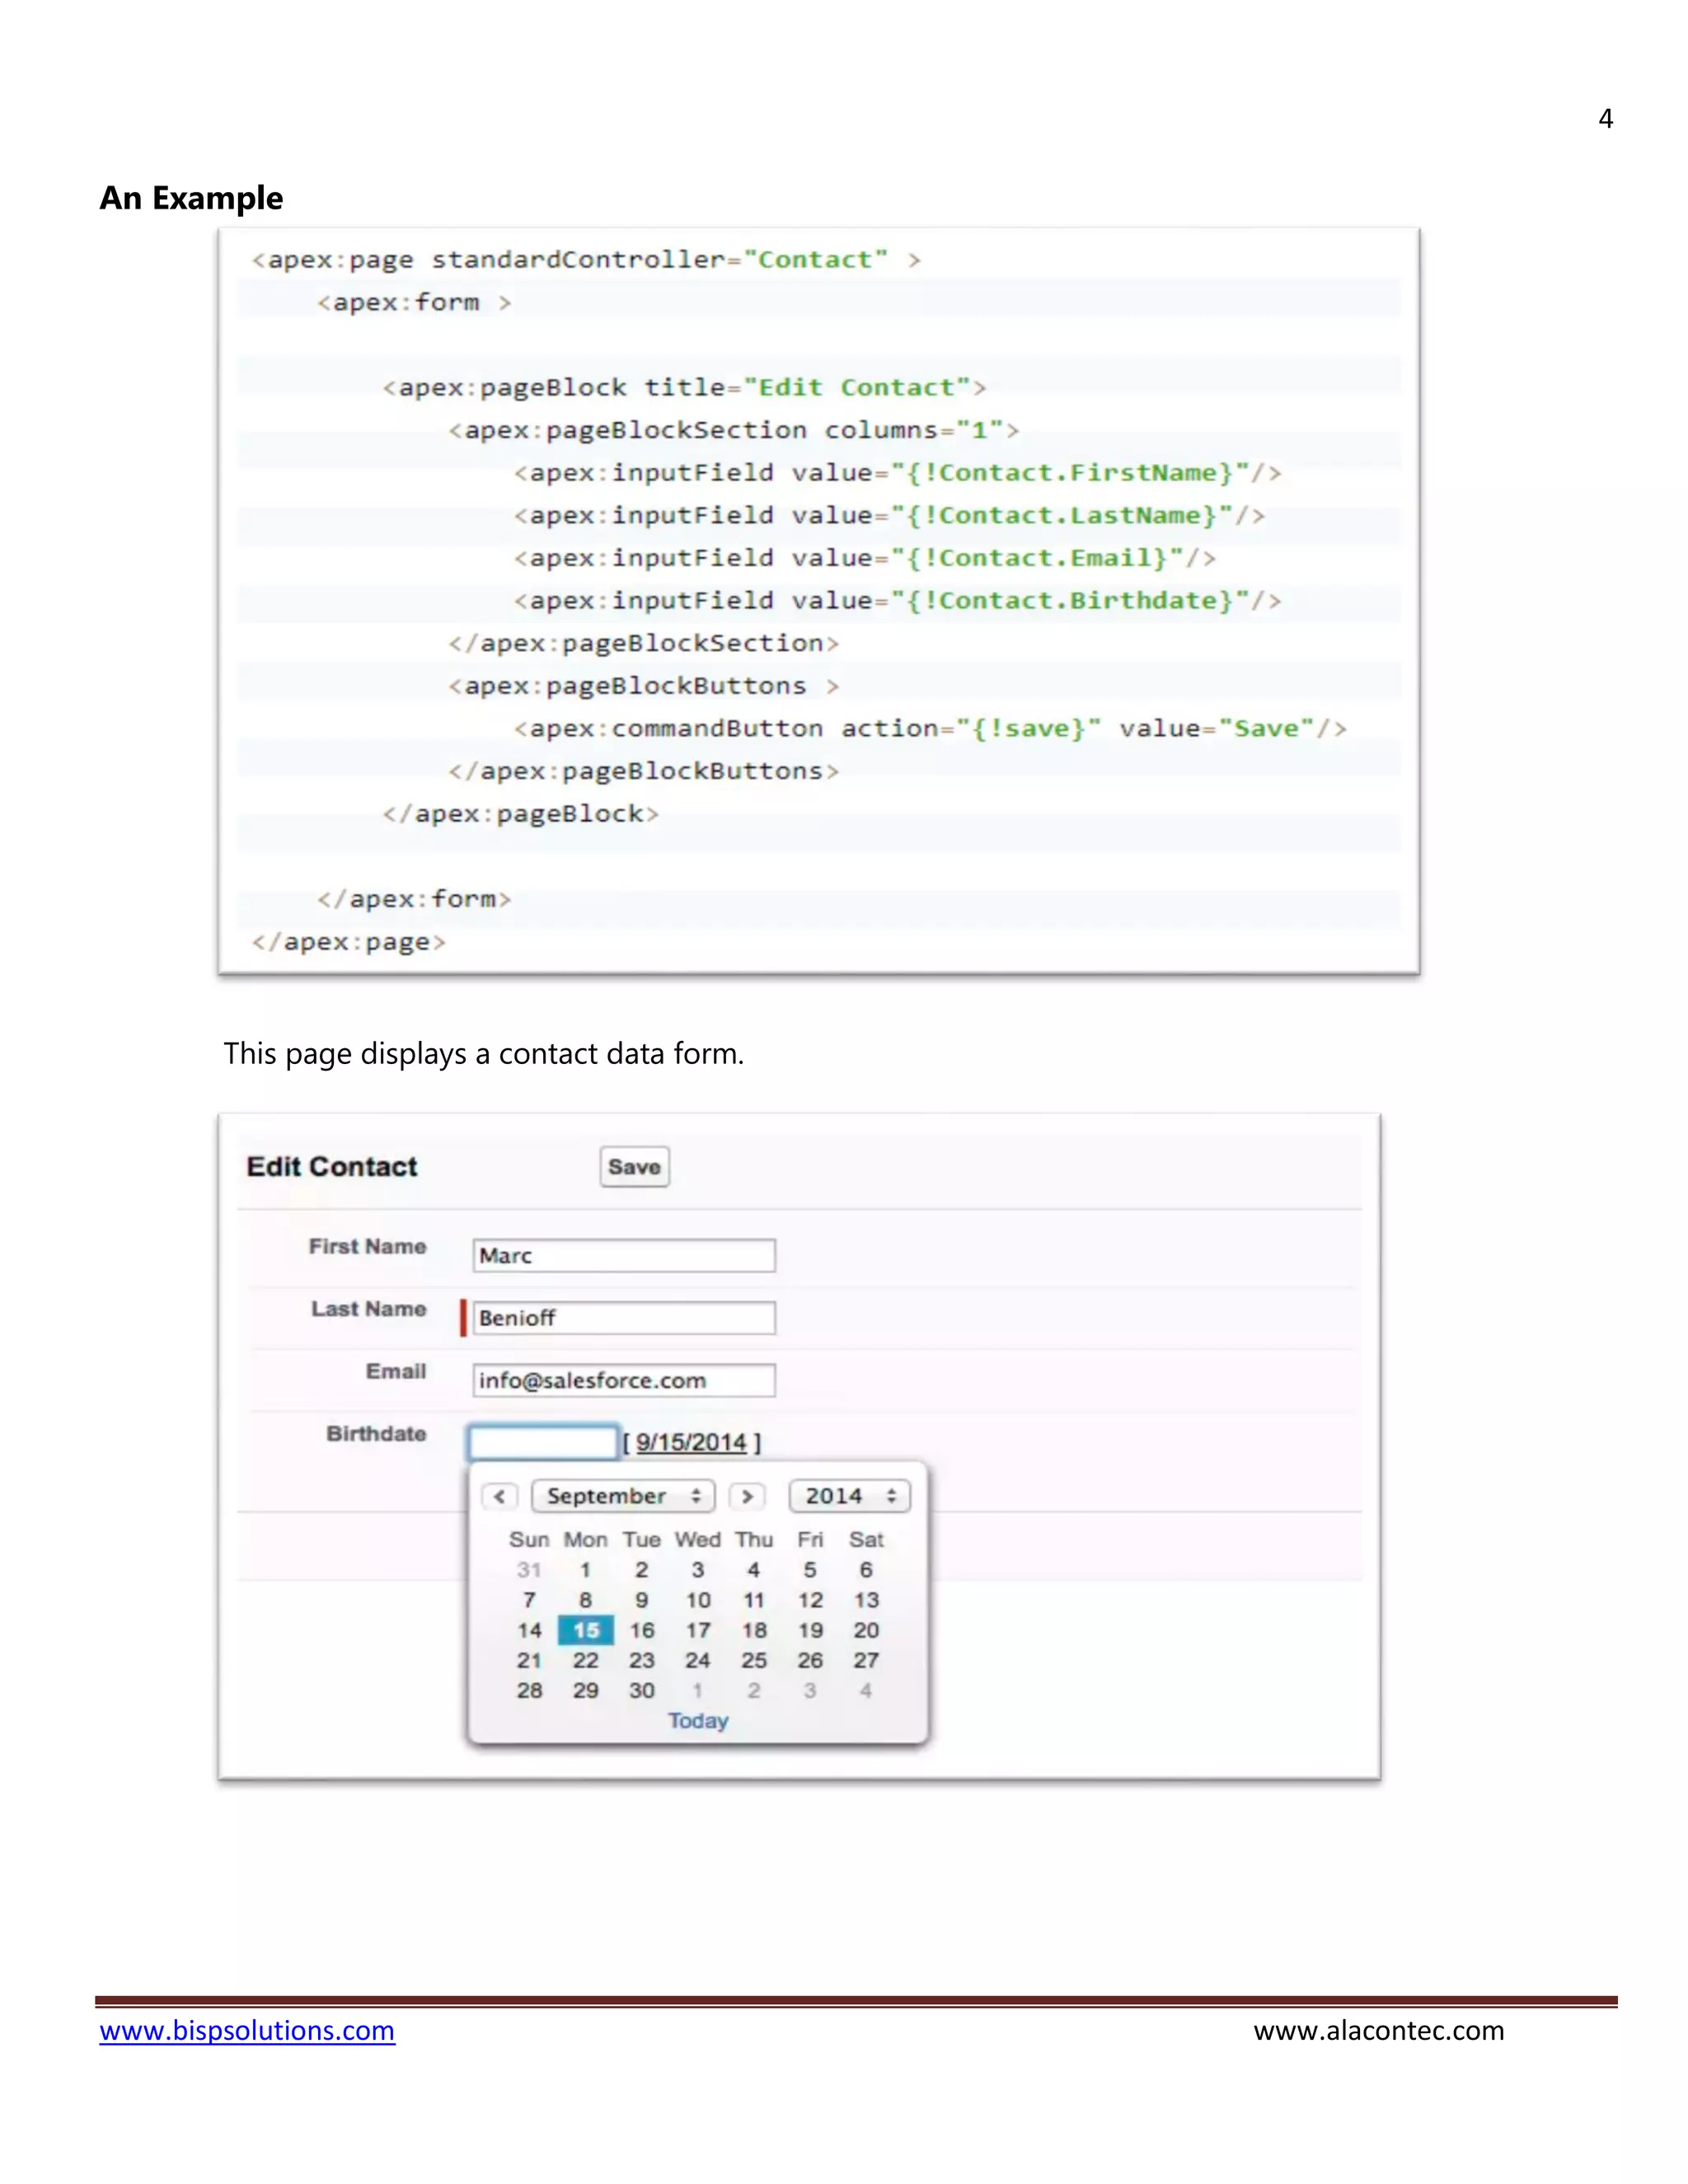Click the 'This page displays a contact data form' text

click(x=484, y=1054)
